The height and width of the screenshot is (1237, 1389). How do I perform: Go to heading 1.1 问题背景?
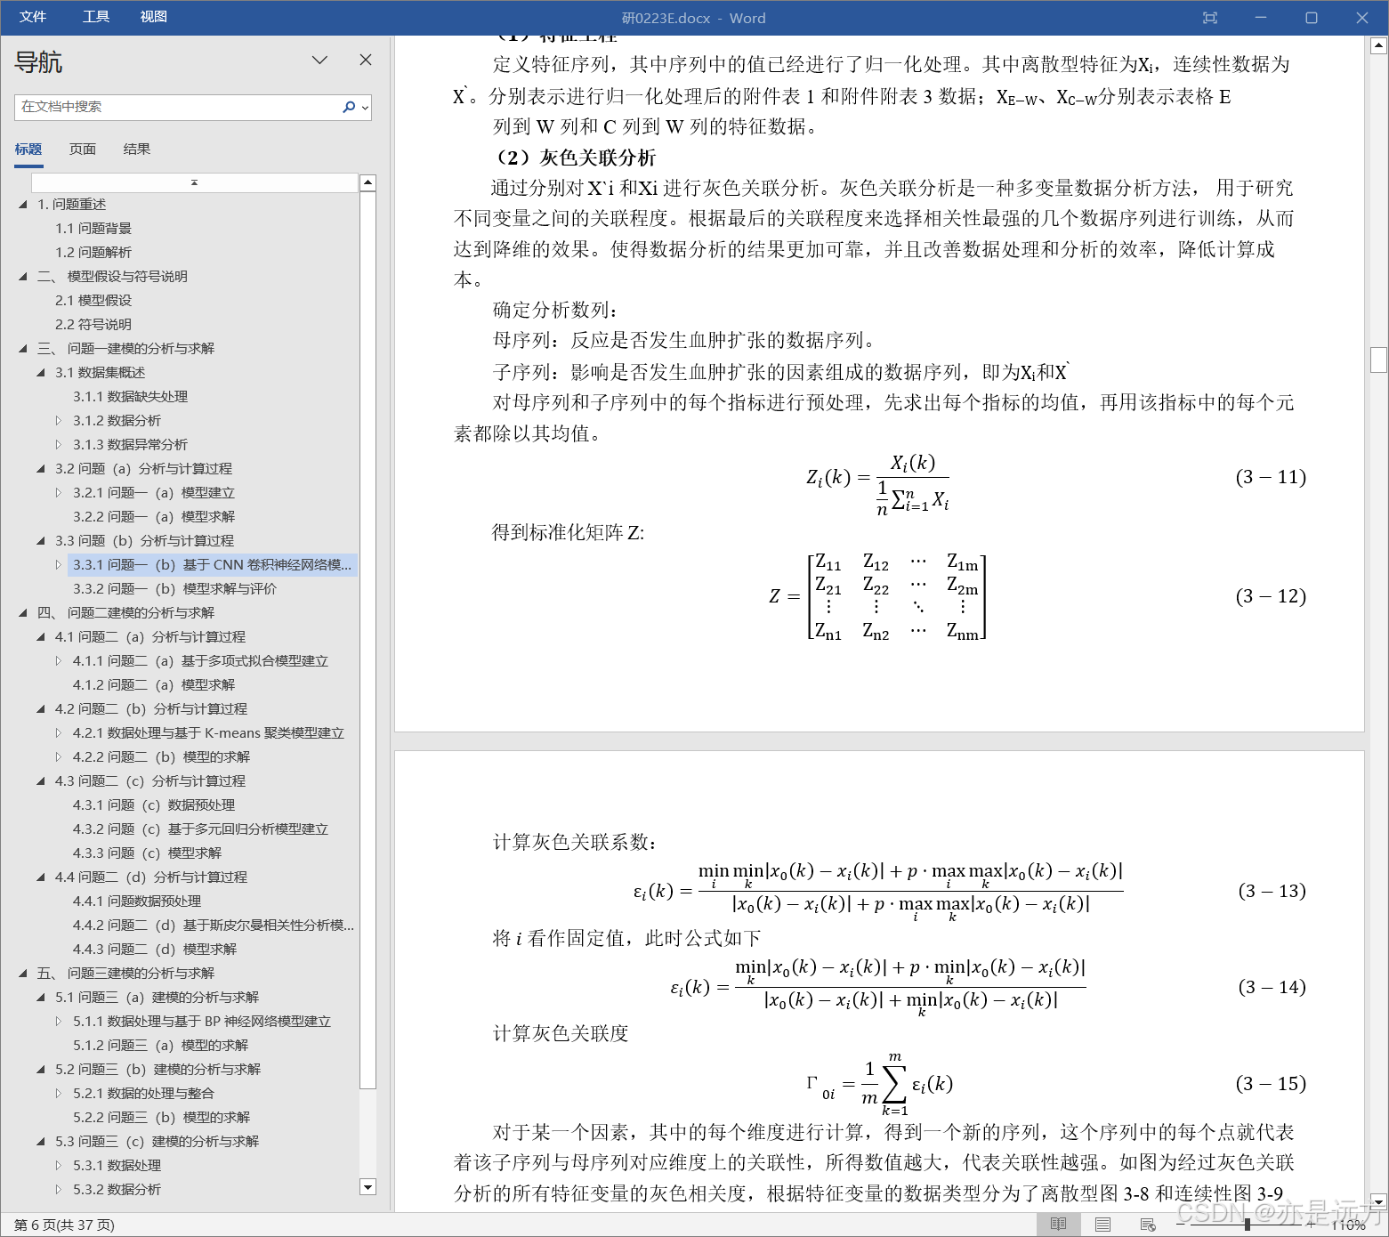(x=93, y=229)
